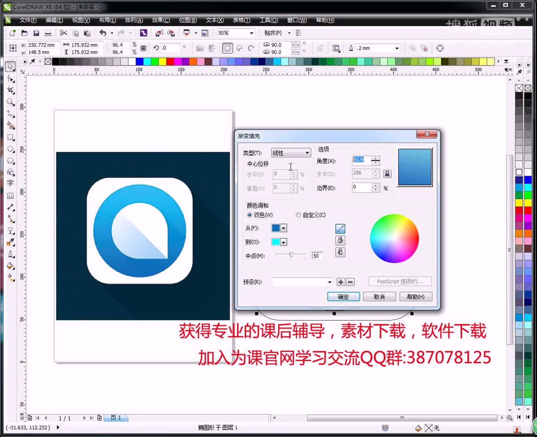Click the 角度 angle input field
537x437 pixels.
coord(362,160)
